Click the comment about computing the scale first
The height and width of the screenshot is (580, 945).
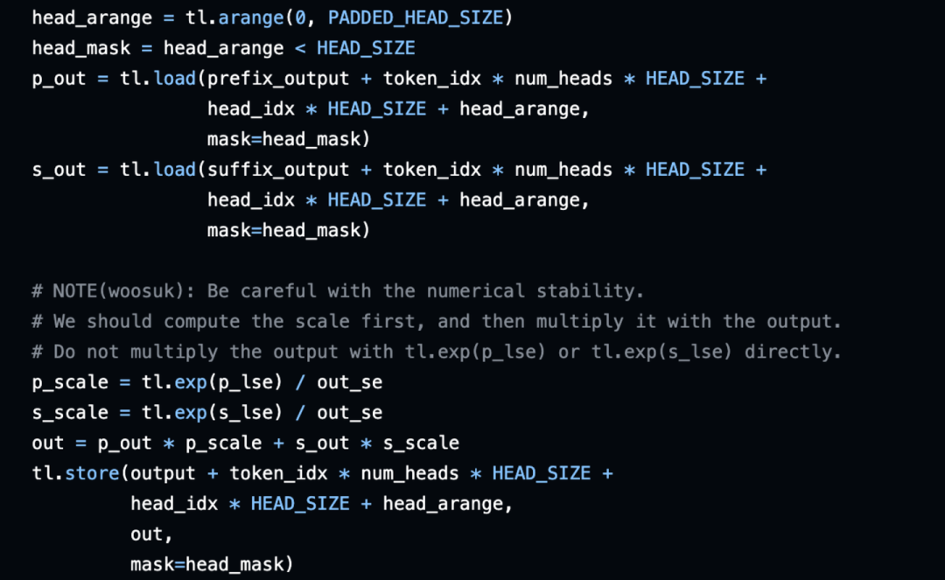click(x=437, y=322)
